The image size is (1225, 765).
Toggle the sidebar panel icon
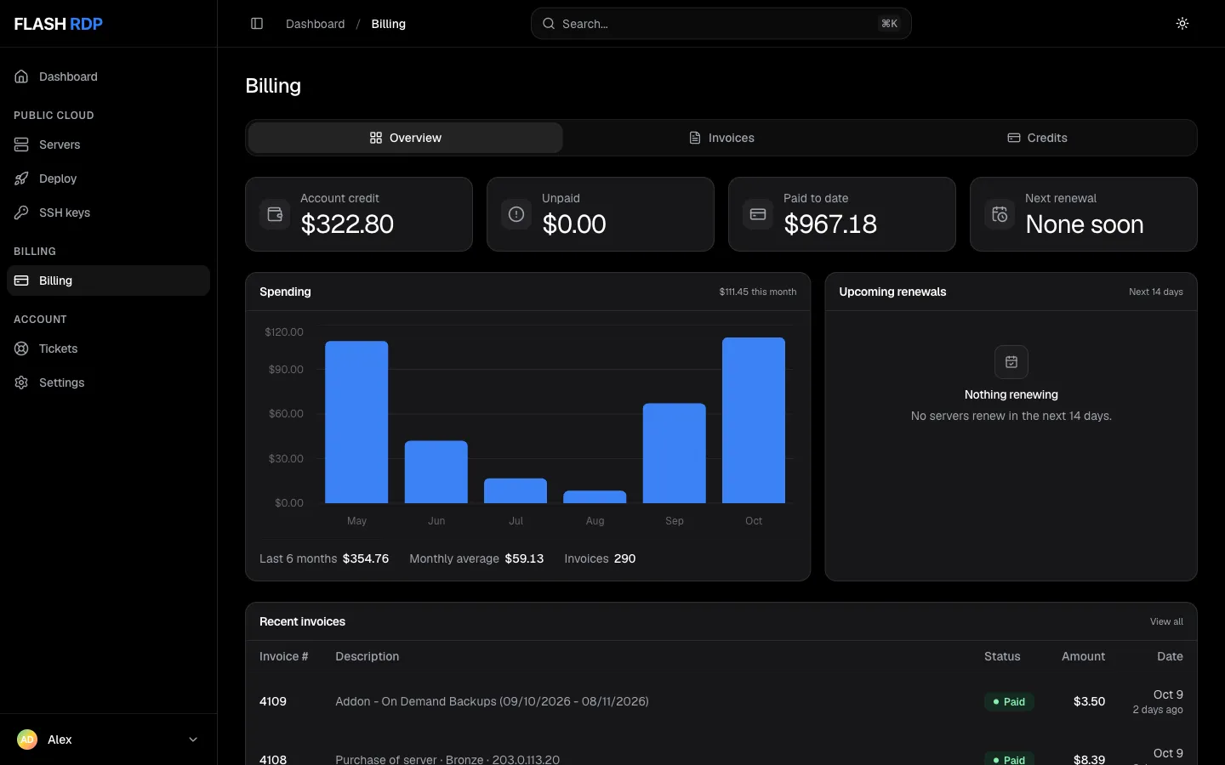(257, 24)
